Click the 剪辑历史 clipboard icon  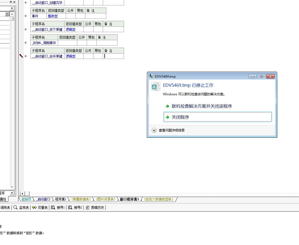(x=87, y=208)
